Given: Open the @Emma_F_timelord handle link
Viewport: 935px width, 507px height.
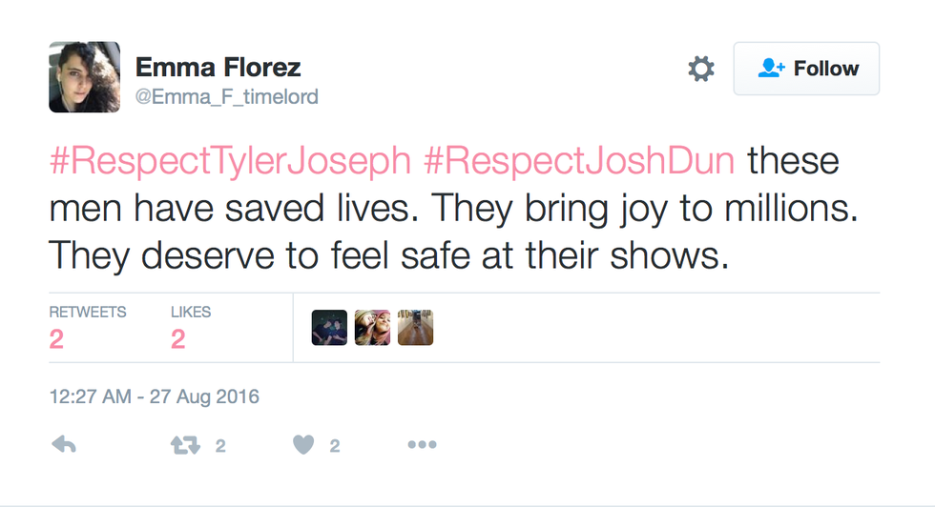Looking at the screenshot, I should [227, 97].
